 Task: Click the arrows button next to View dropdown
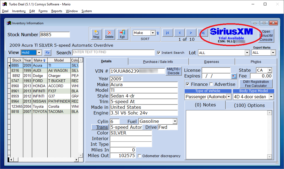(x=48, y=53)
